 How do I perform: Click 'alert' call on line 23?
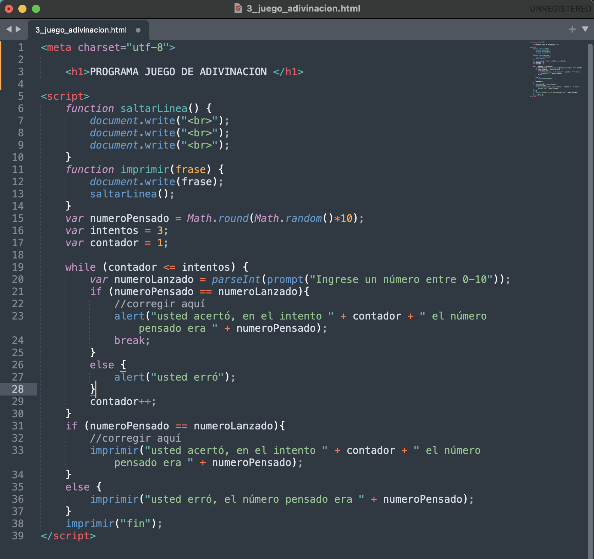[x=129, y=316]
